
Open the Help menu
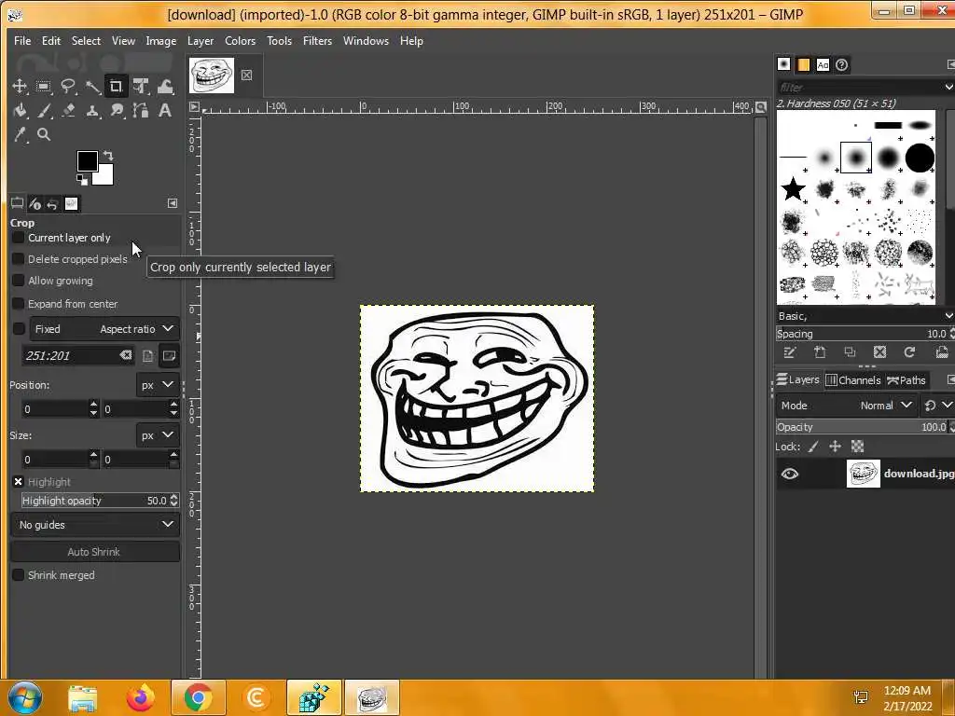(x=411, y=41)
